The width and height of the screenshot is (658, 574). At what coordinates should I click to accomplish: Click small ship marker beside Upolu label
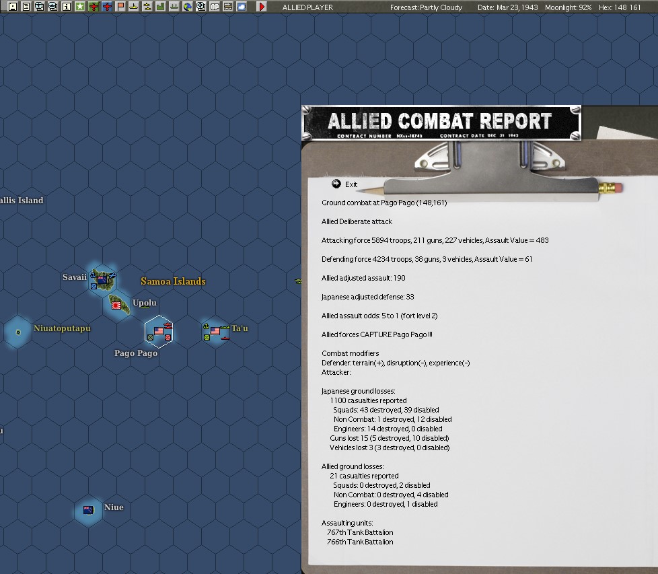(145, 308)
